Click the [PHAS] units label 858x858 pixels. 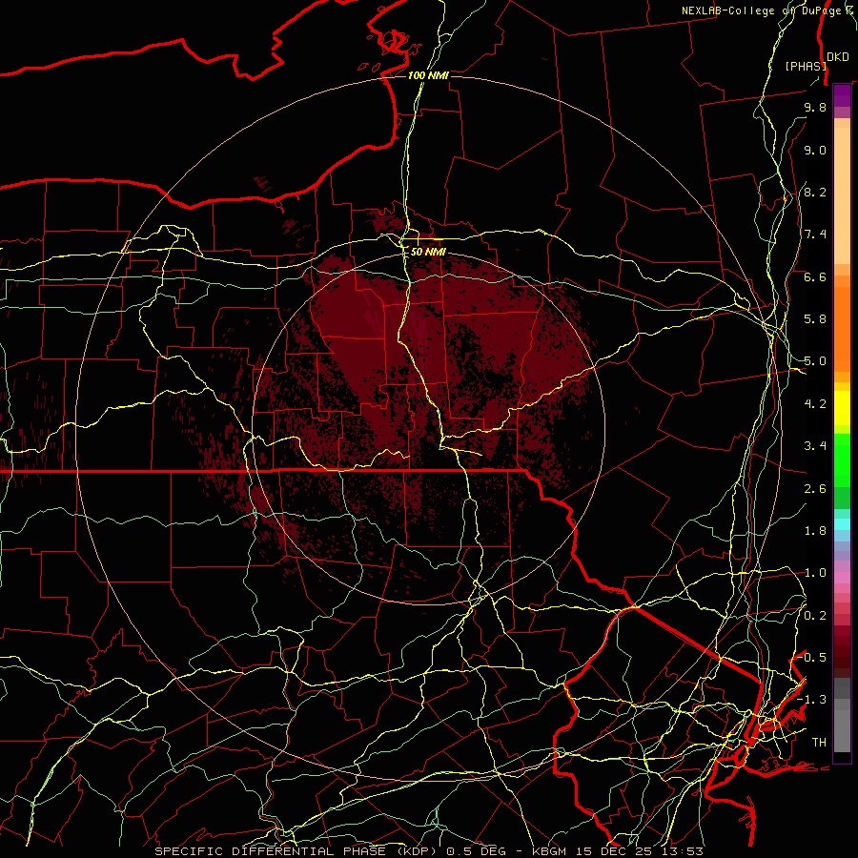coord(805,66)
